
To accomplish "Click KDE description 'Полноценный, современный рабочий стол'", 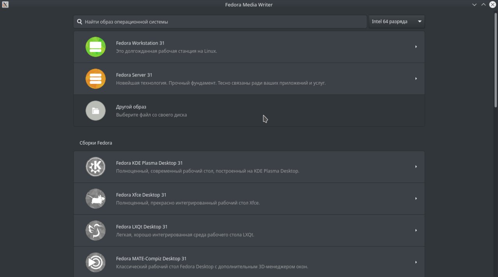I will pyautogui.click(x=208, y=171).
